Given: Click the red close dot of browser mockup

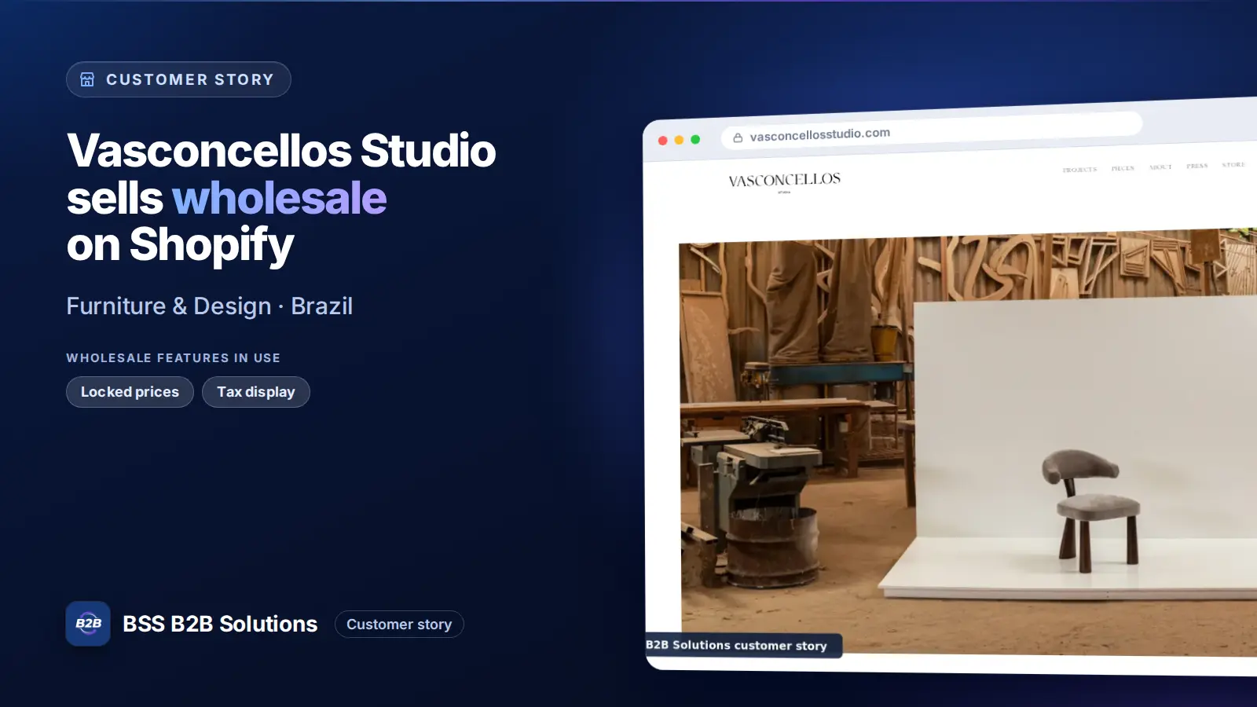Looking at the screenshot, I should pos(663,141).
